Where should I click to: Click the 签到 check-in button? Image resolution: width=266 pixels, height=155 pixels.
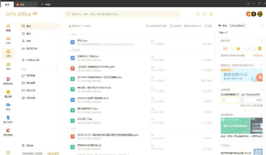tap(225, 49)
